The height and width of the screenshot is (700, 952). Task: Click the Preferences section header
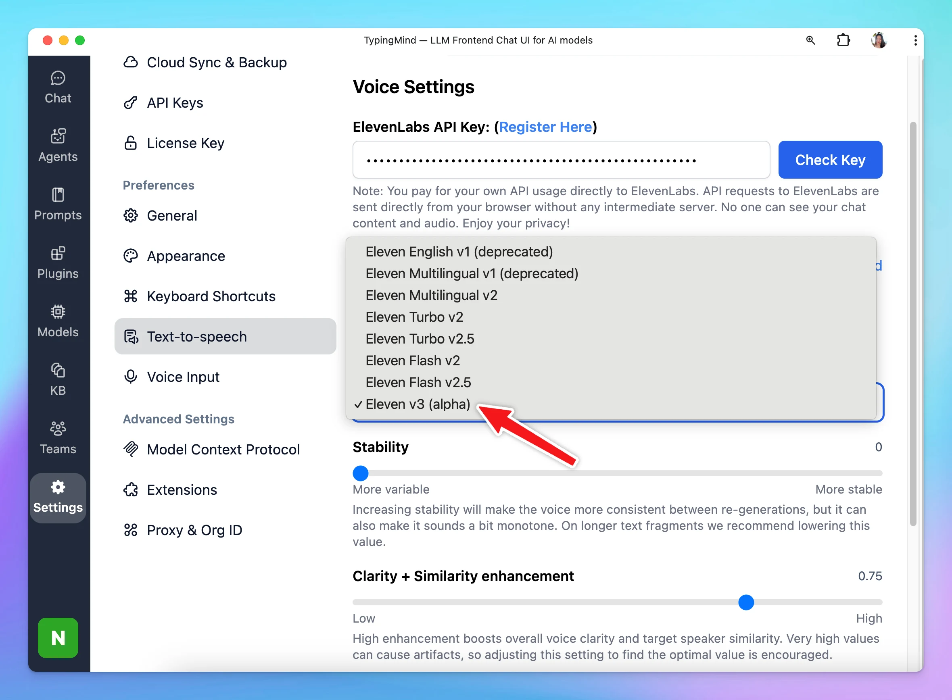(159, 185)
